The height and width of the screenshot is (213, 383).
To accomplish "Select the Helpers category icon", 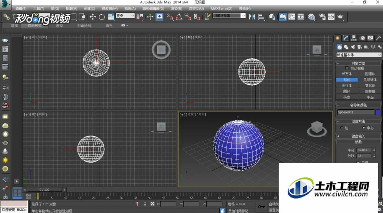I will click(366, 47).
